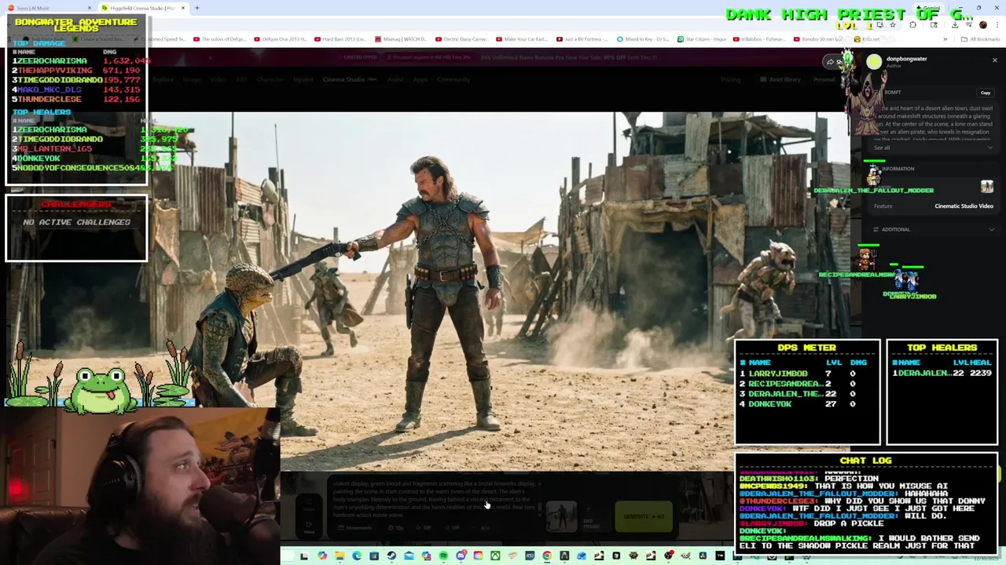Open Copilot from the taskbar
1006x565 pixels.
pyautogui.click(x=322, y=556)
